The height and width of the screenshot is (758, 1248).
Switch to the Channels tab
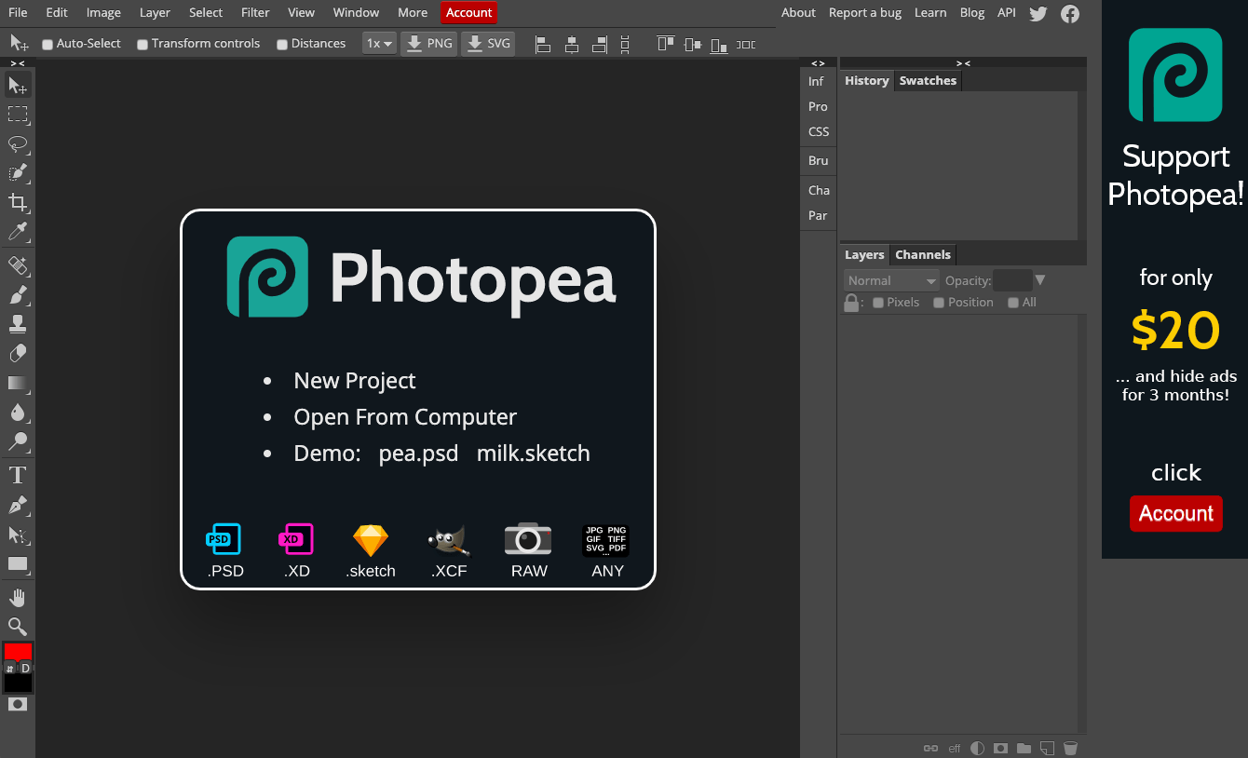(x=922, y=254)
